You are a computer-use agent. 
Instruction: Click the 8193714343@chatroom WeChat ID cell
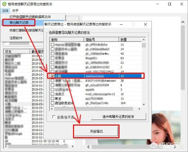tap(101, 81)
